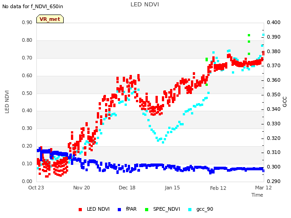Click the 0.310 right axis value
This screenshot has height=218, width=291.
coord(274,153)
